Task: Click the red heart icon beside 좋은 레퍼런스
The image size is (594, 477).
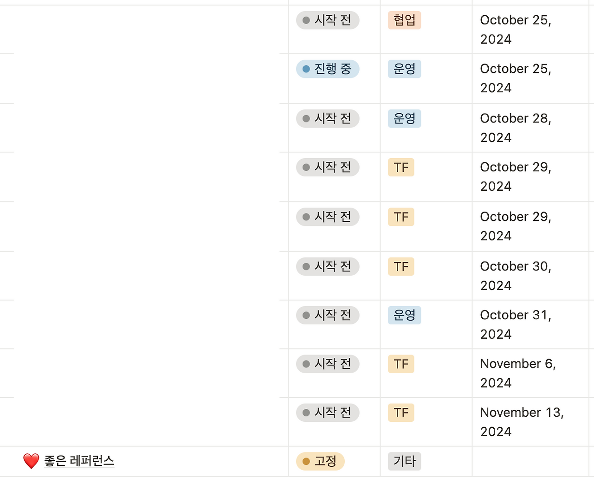Action: pos(31,461)
